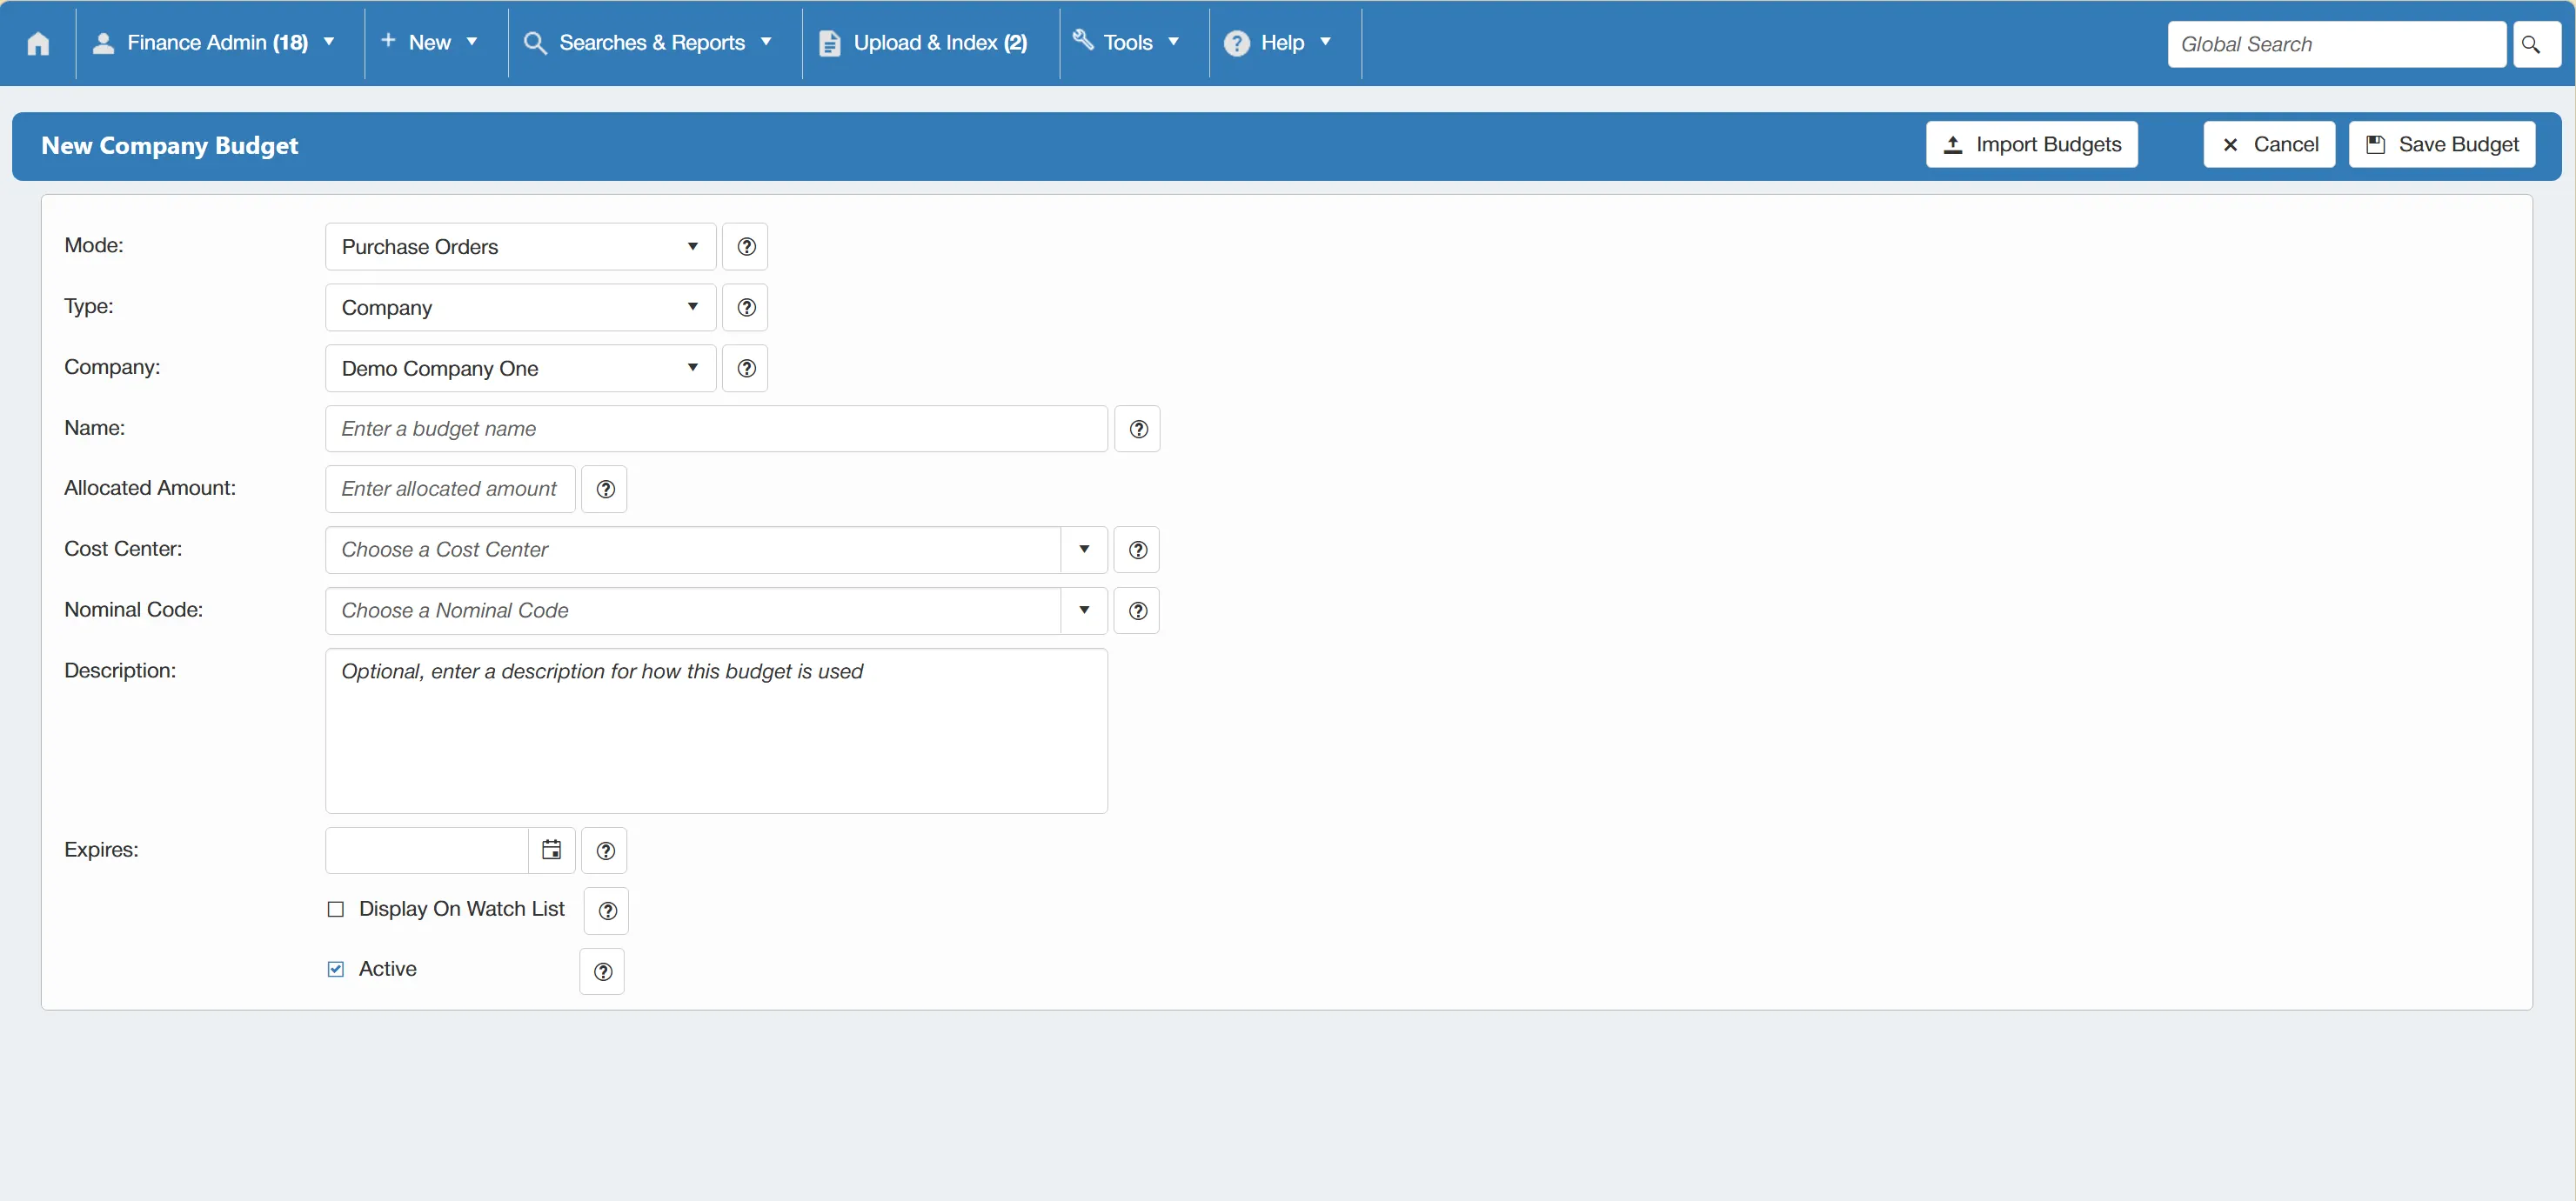The image size is (2576, 1201).
Task: Focus the Expires date input field
Action: click(427, 851)
